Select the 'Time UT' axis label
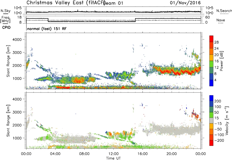Image resolution: width=232 pixels, height=160 pixels. click(x=113, y=158)
